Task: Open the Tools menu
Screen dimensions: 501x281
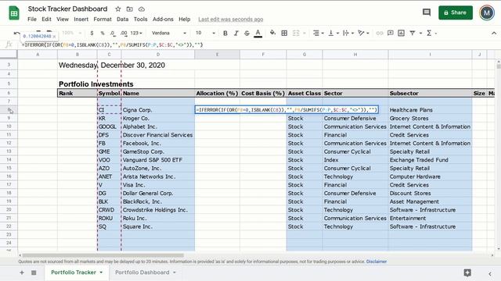Action: pyautogui.click(x=141, y=19)
